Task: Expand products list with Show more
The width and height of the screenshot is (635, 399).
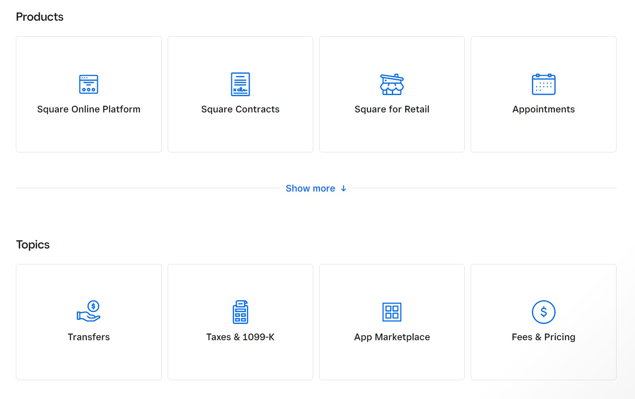Action: coord(310,189)
